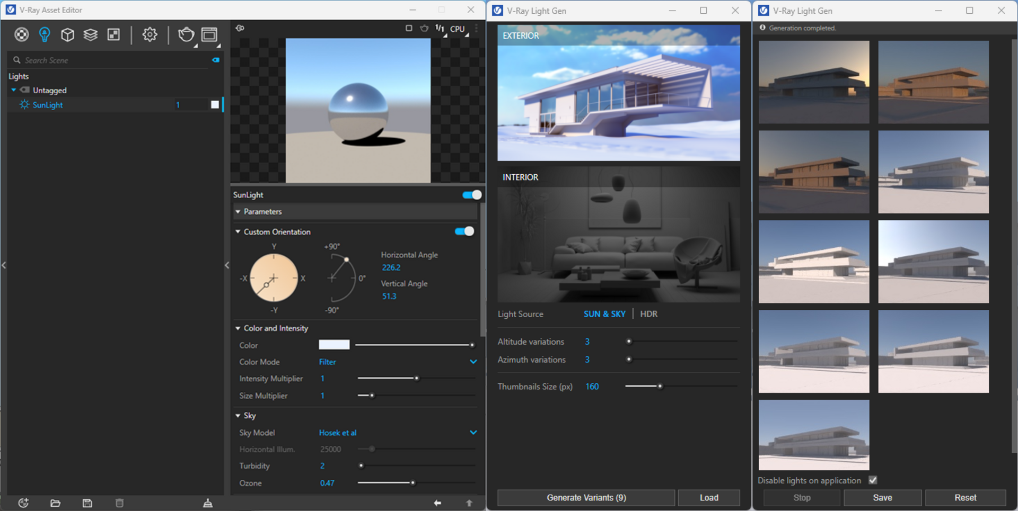Viewport: 1018px width, 511px height.
Task: Collapse the Parameters section
Action: point(238,211)
